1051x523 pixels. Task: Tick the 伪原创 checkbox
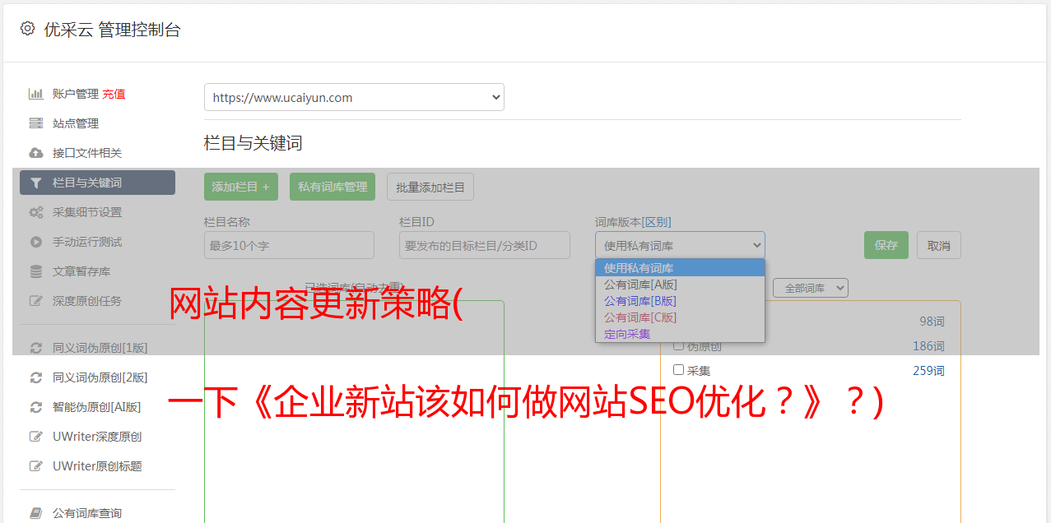[679, 345]
